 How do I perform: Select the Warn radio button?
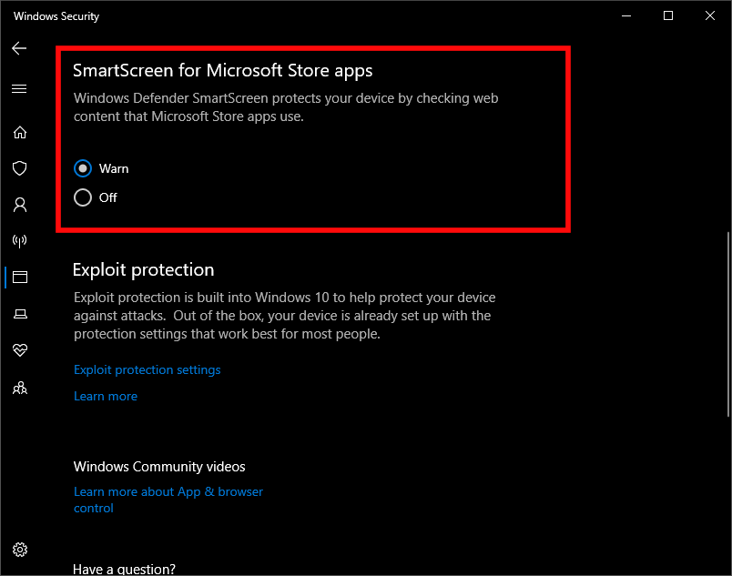(83, 168)
